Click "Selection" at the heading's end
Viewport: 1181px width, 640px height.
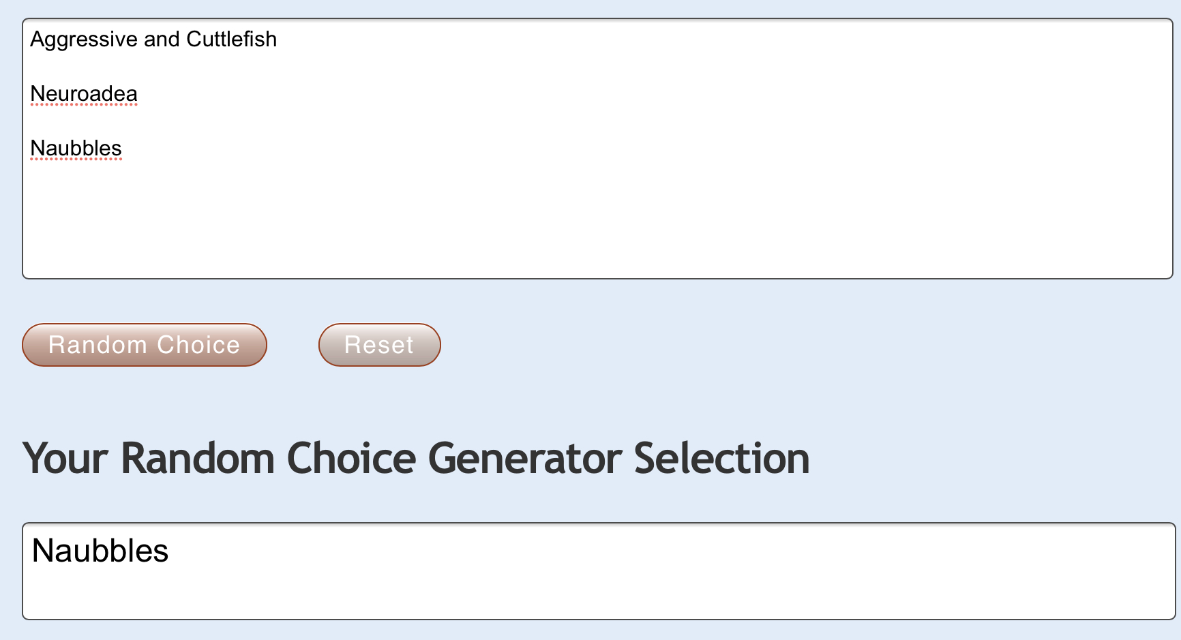pos(721,458)
